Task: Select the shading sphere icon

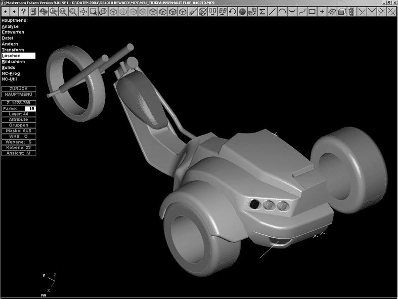Action: click(242, 11)
